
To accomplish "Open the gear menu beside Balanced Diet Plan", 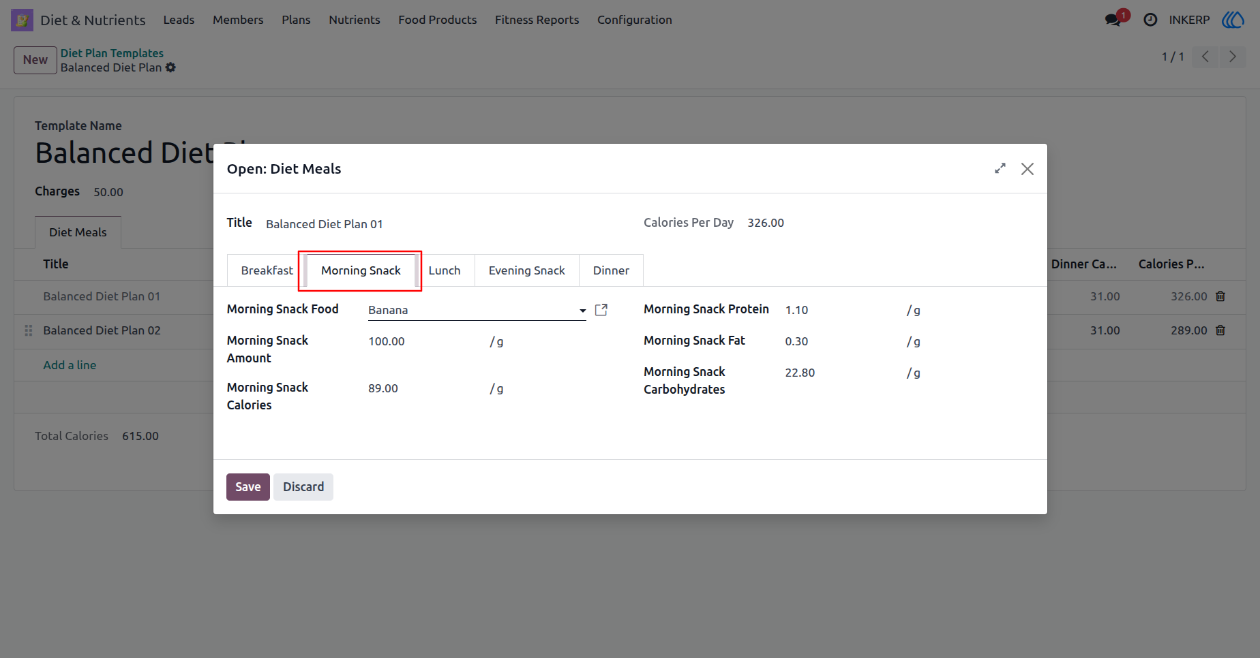I will 170,67.
